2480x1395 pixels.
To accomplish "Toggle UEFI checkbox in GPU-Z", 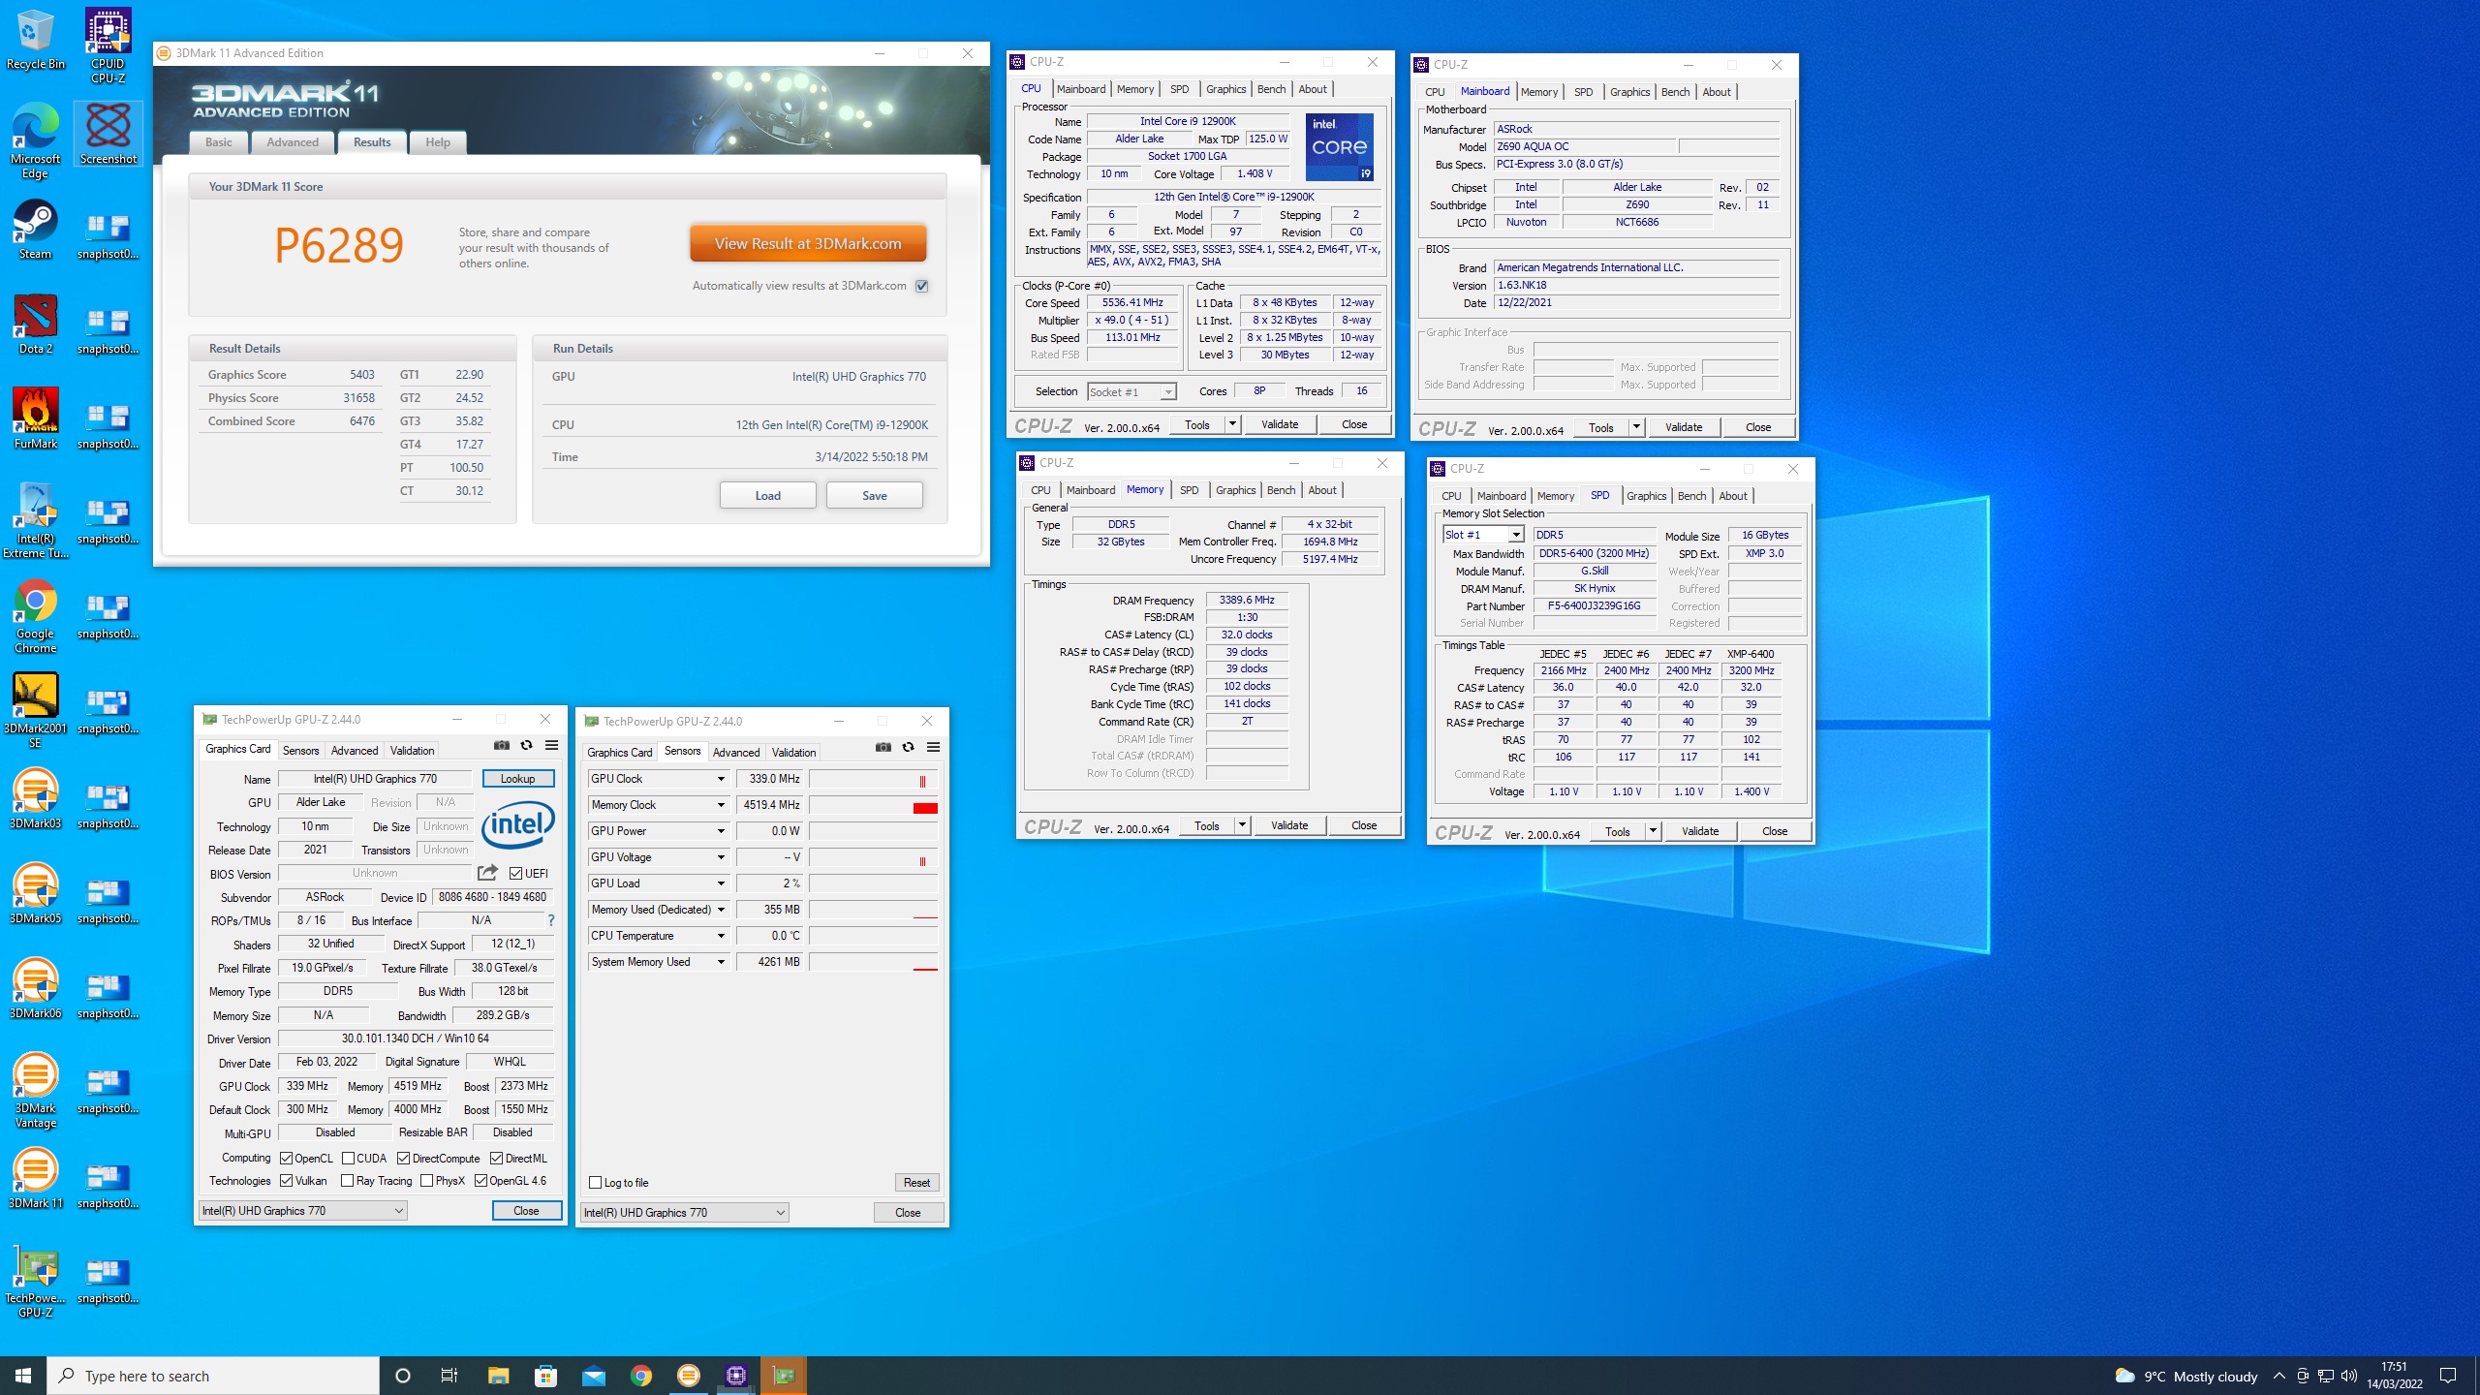I will pos(516,874).
